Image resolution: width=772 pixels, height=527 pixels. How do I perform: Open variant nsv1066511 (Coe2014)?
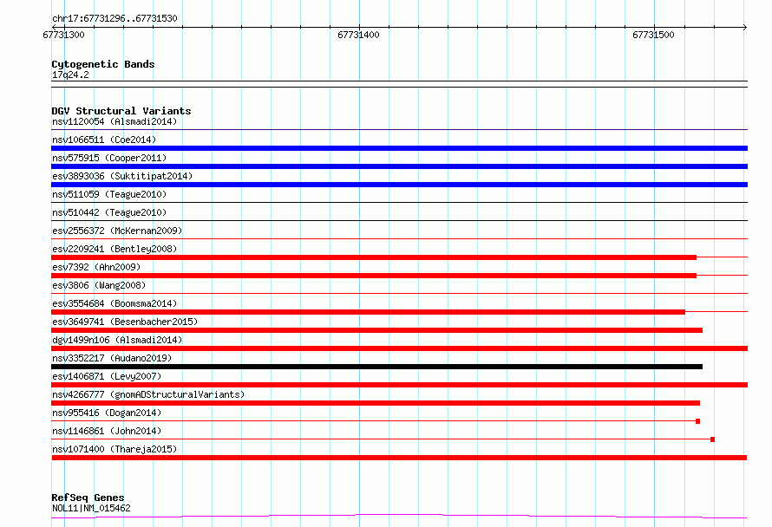point(104,140)
